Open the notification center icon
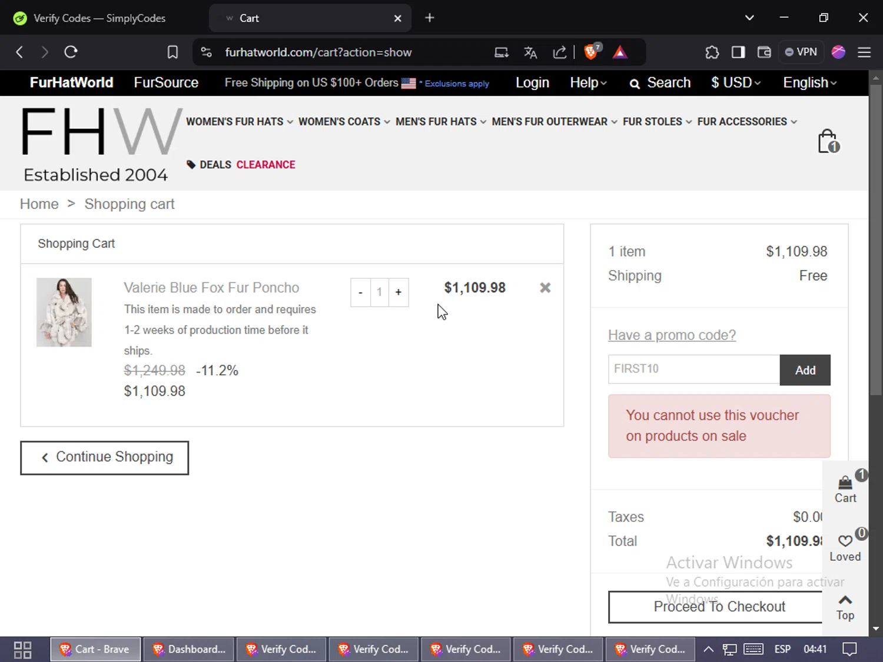Image resolution: width=883 pixels, height=662 pixels. 849,650
